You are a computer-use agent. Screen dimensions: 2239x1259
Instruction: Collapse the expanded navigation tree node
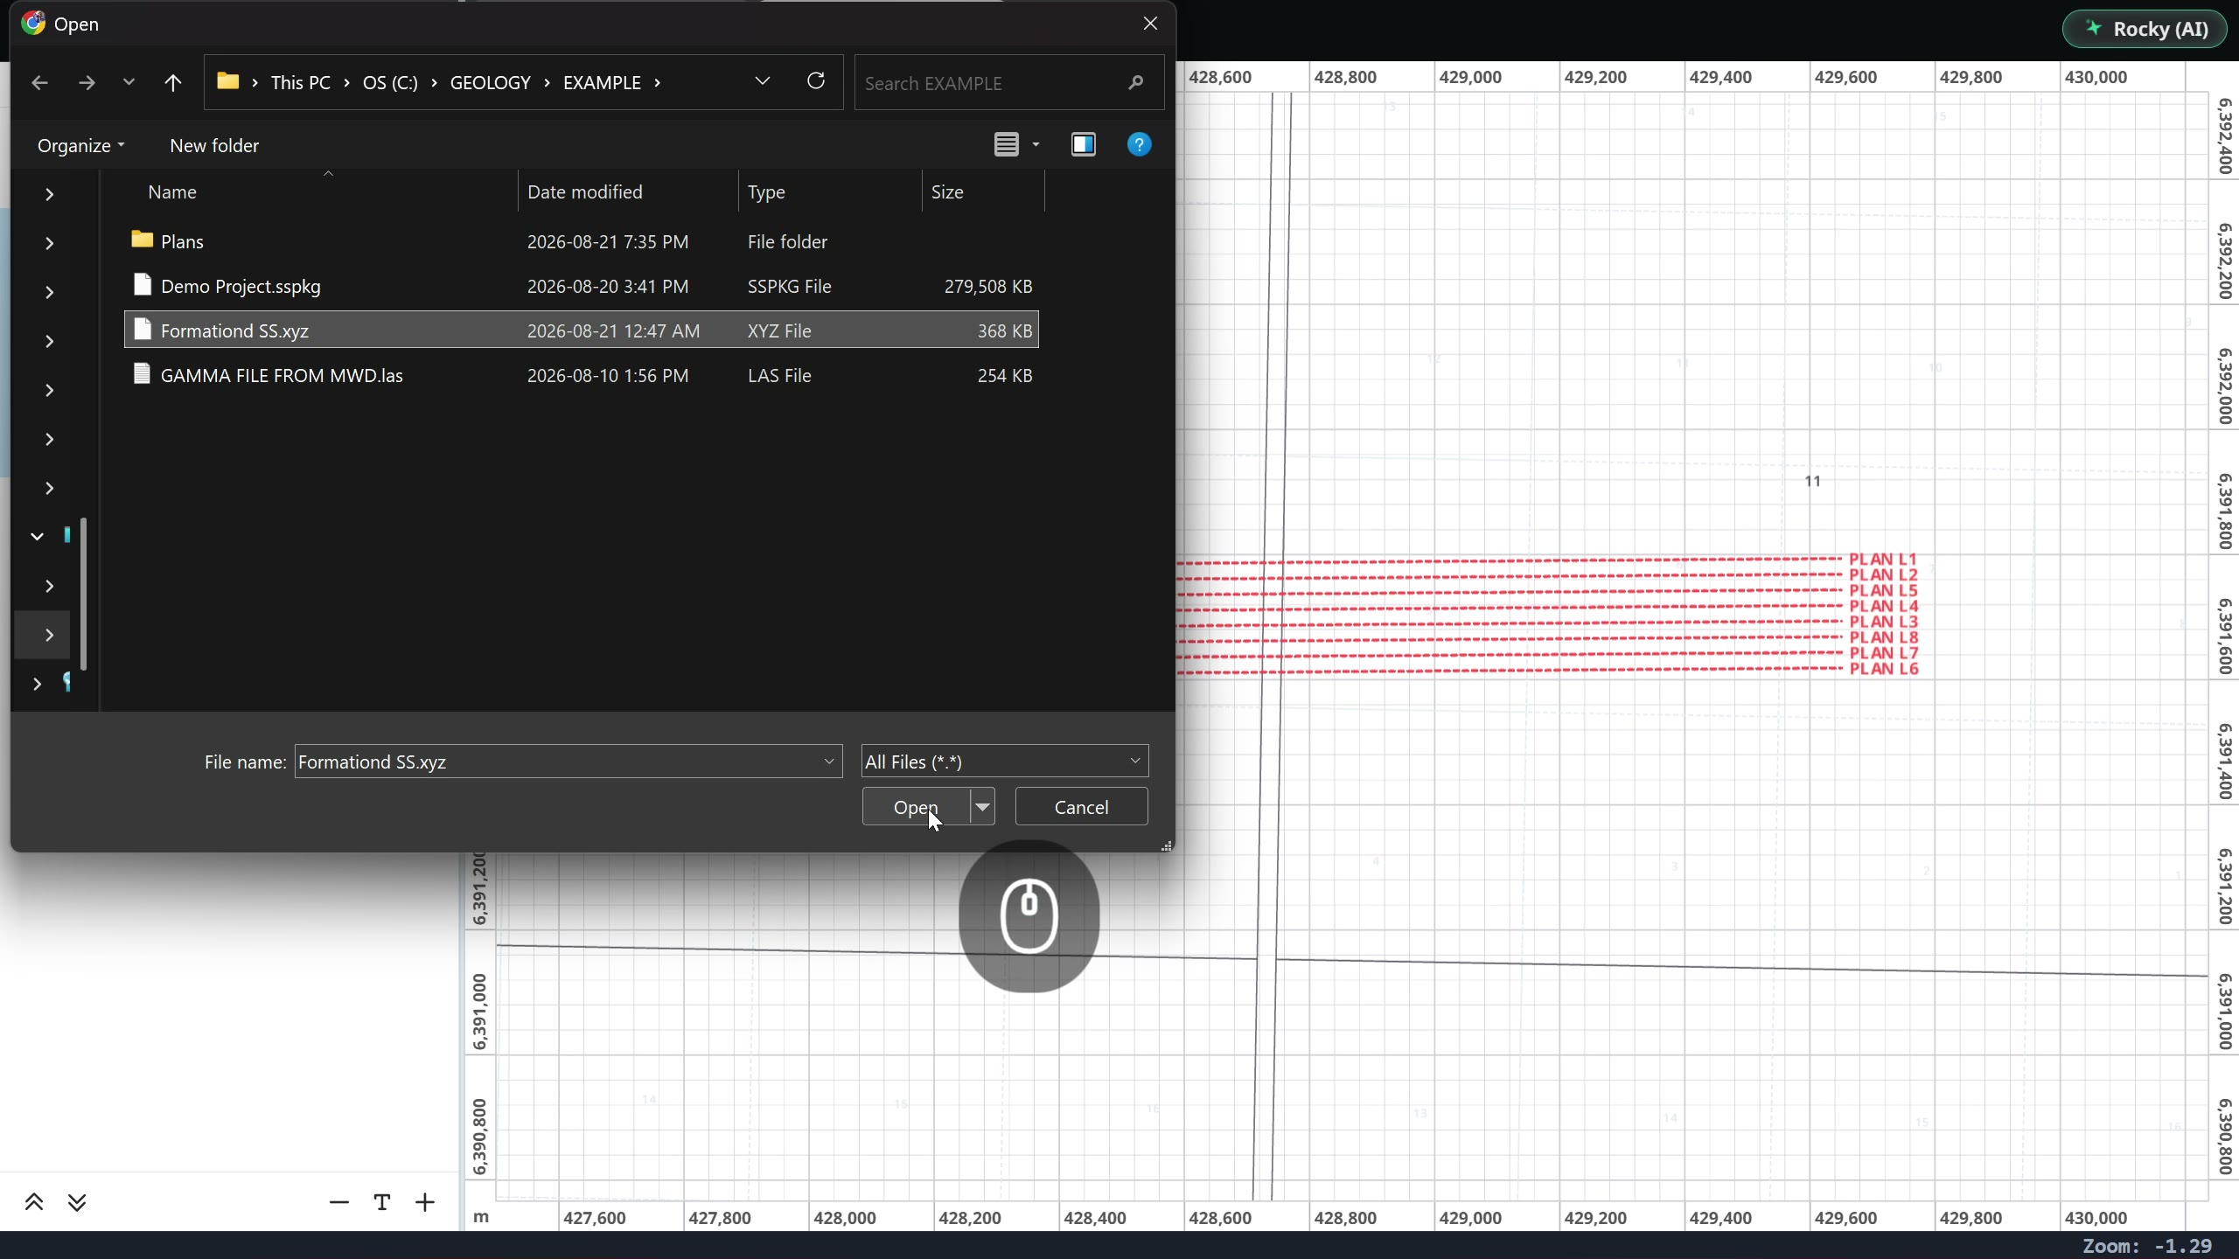[37, 536]
